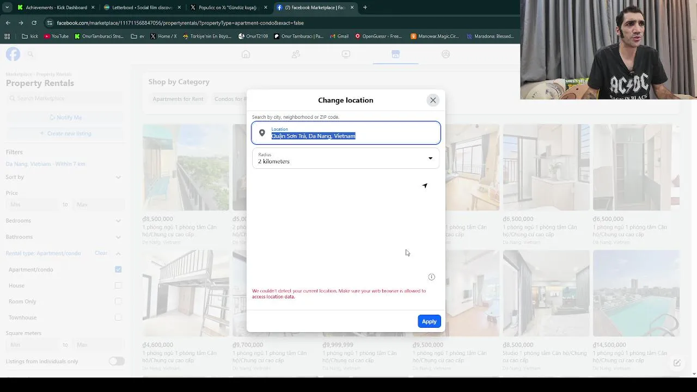Open the ₫4,600,000 listing thumbnail
697x392 pixels.
pos(186,293)
